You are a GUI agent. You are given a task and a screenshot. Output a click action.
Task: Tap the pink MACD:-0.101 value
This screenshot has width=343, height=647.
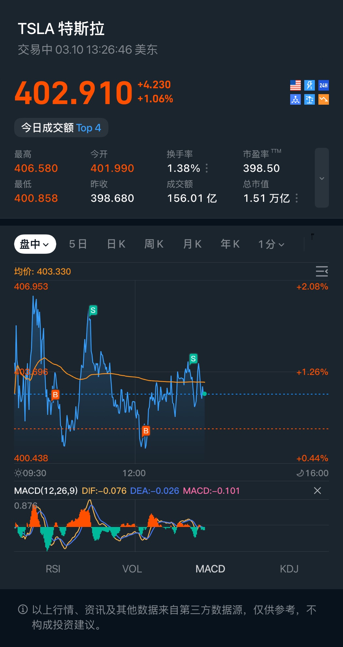click(211, 491)
